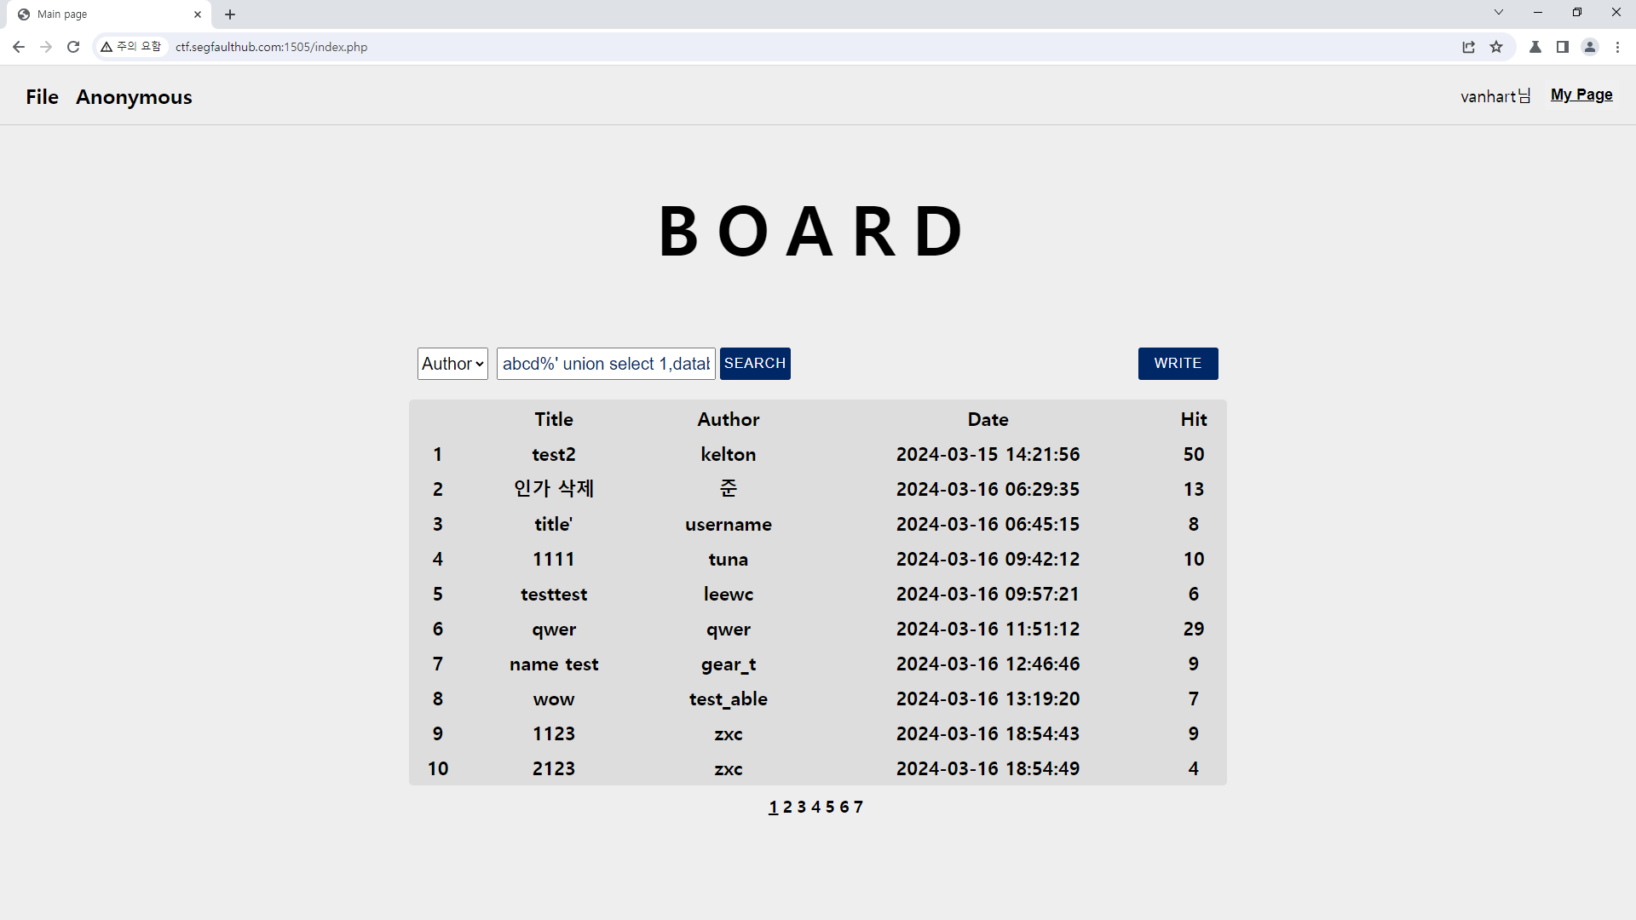Image resolution: width=1636 pixels, height=920 pixels.
Task: Click the Hit column header
Action: coord(1194,419)
